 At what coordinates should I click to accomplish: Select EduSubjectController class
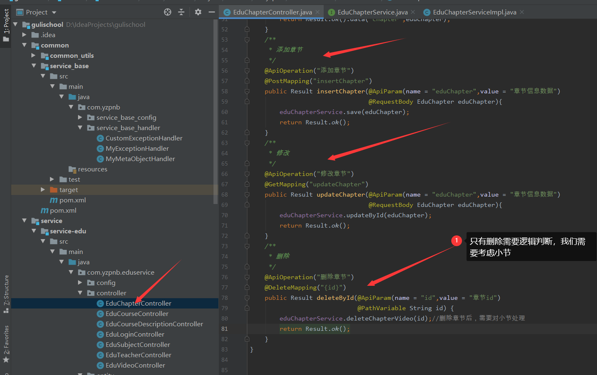(x=138, y=344)
